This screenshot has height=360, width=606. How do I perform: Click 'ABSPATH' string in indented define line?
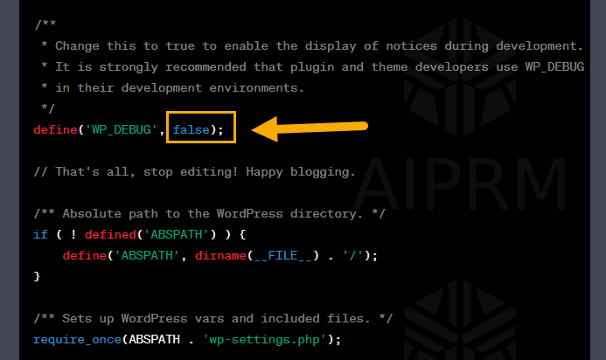[147, 255]
